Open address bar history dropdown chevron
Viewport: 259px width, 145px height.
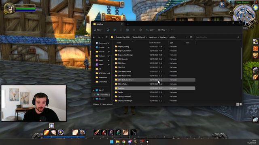point(186,37)
